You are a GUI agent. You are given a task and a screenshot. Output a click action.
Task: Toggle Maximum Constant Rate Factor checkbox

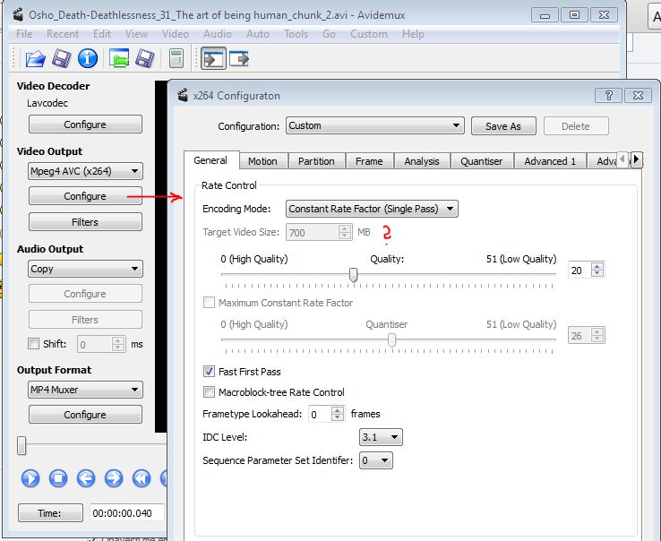[x=209, y=303]
